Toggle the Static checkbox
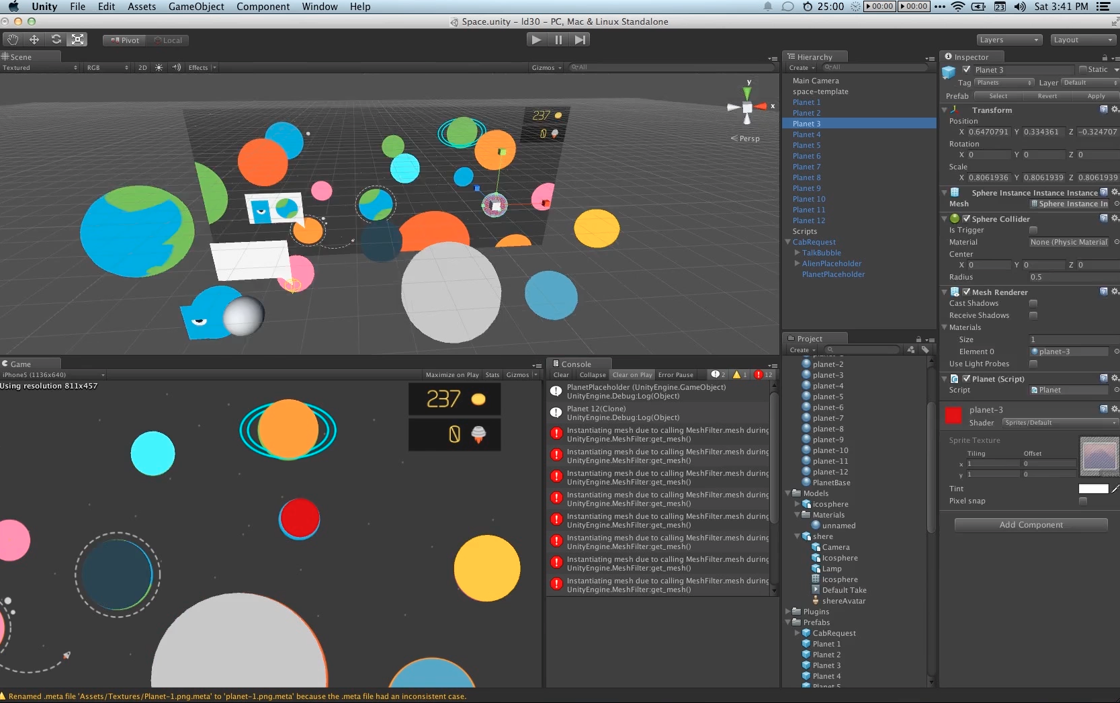Screen dimensions: 1120x703 [1083, 70]
